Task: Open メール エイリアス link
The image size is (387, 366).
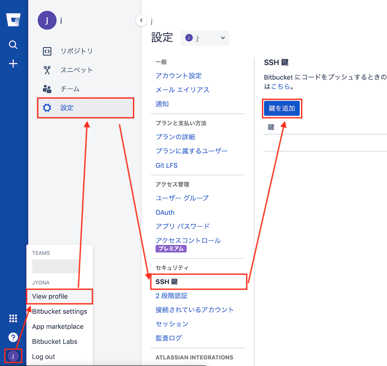Action: click(x=182, y=90)
